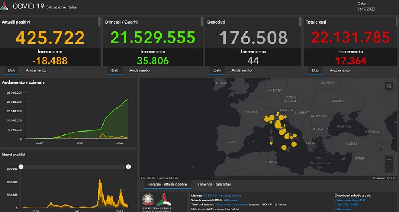Click the yellow bubble over Sardinia
Screen dimensions: 399x212
click(x=271, y=143)
